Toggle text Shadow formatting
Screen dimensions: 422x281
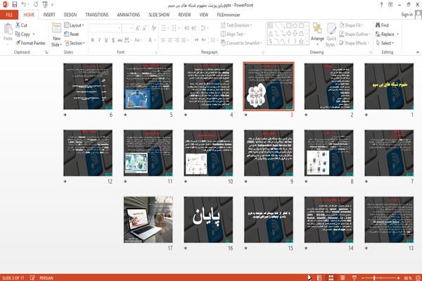tap(113, 40)
